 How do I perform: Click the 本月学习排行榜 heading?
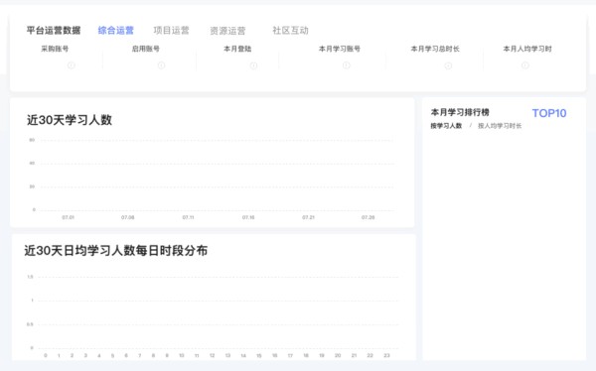(460, 112)
